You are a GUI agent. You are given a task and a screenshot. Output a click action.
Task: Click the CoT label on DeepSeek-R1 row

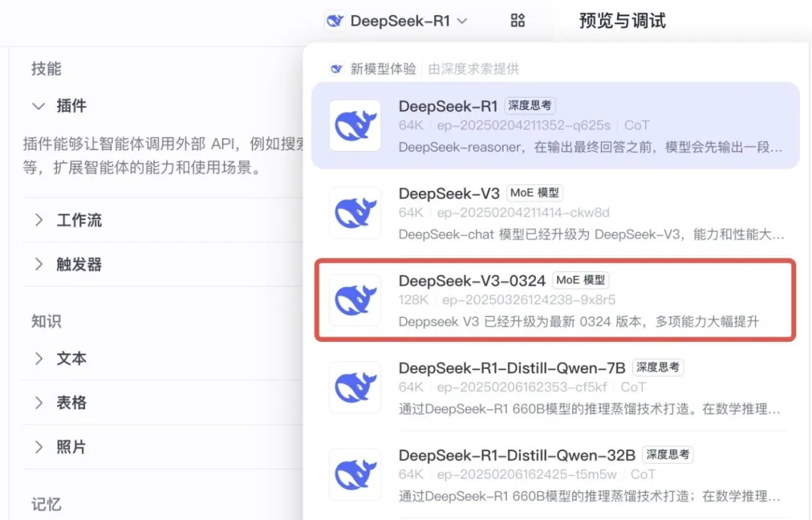click(x=637, y=125)
